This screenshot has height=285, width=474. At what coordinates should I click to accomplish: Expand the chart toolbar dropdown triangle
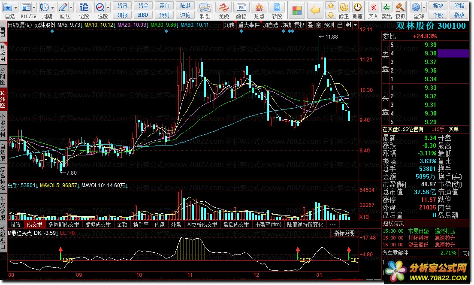pos(356,25)
